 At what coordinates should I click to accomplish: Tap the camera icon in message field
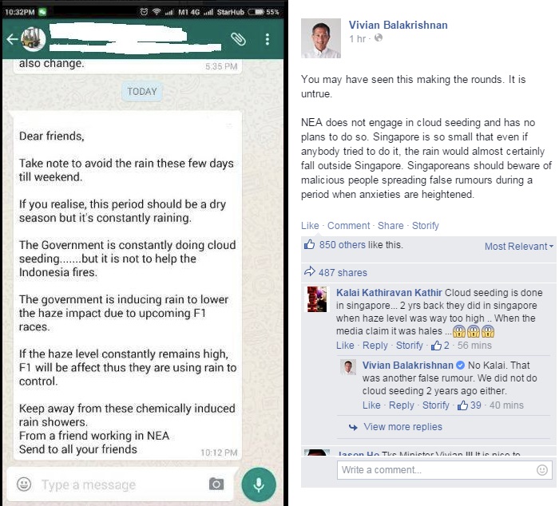216,484
